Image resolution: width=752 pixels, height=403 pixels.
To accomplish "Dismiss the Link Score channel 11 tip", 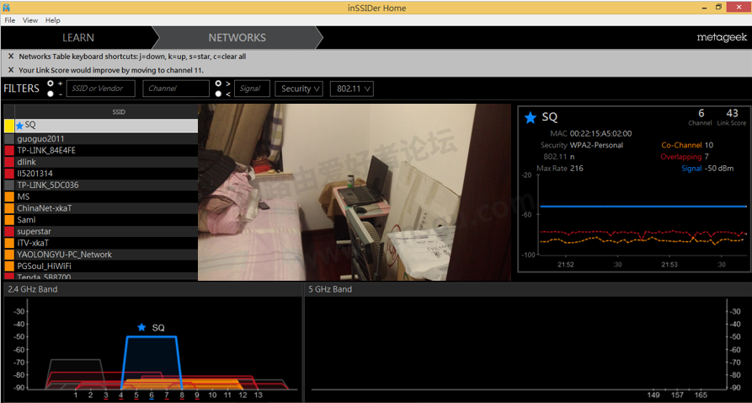I will click(x=11, y=70).
